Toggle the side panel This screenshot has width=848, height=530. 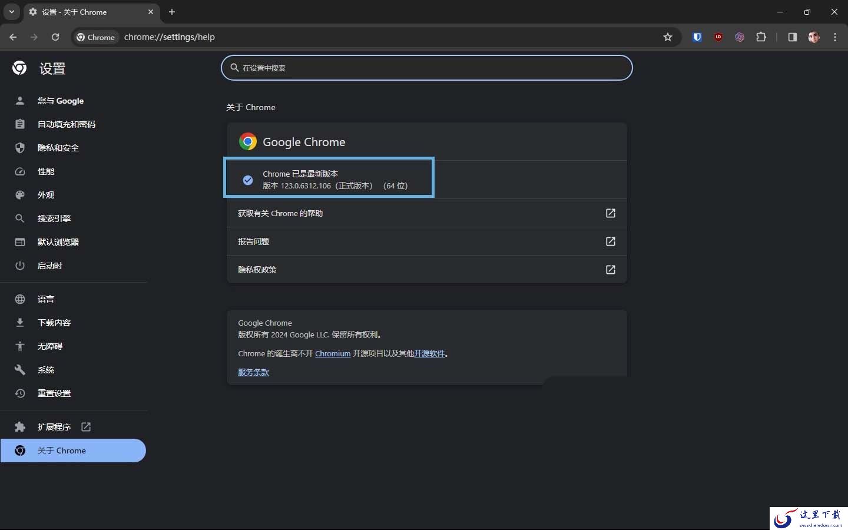[793, 37]
